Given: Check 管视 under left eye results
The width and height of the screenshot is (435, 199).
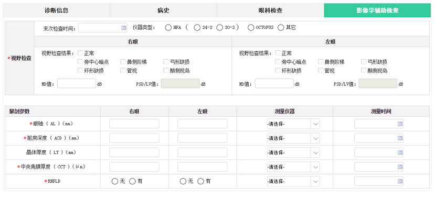Looking at the screenshot, I should [321, 71].
